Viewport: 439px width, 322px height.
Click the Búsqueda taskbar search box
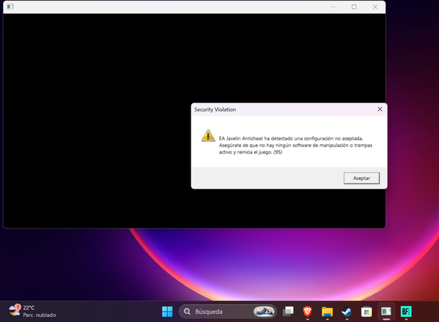[x=228, y=311]
